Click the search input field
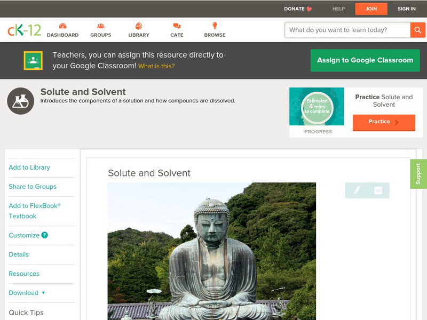This screenshot has height=320, width=427. [x=347, y=30]
